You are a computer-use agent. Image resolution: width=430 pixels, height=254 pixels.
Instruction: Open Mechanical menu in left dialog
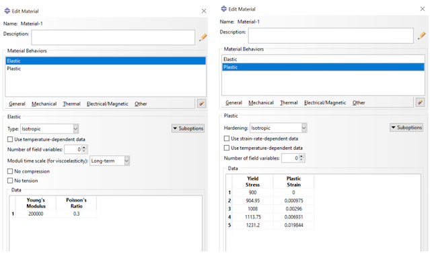(x=44, y=103)
